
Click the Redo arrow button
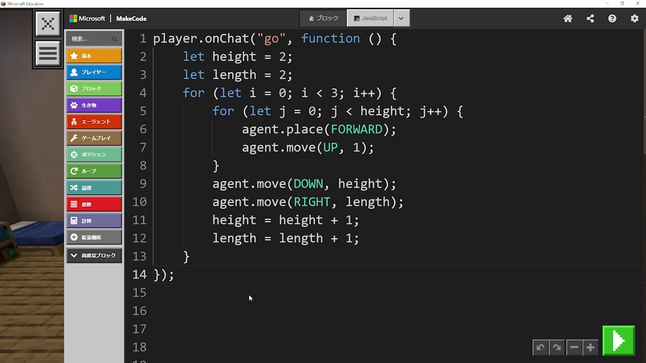coord(557,347)
